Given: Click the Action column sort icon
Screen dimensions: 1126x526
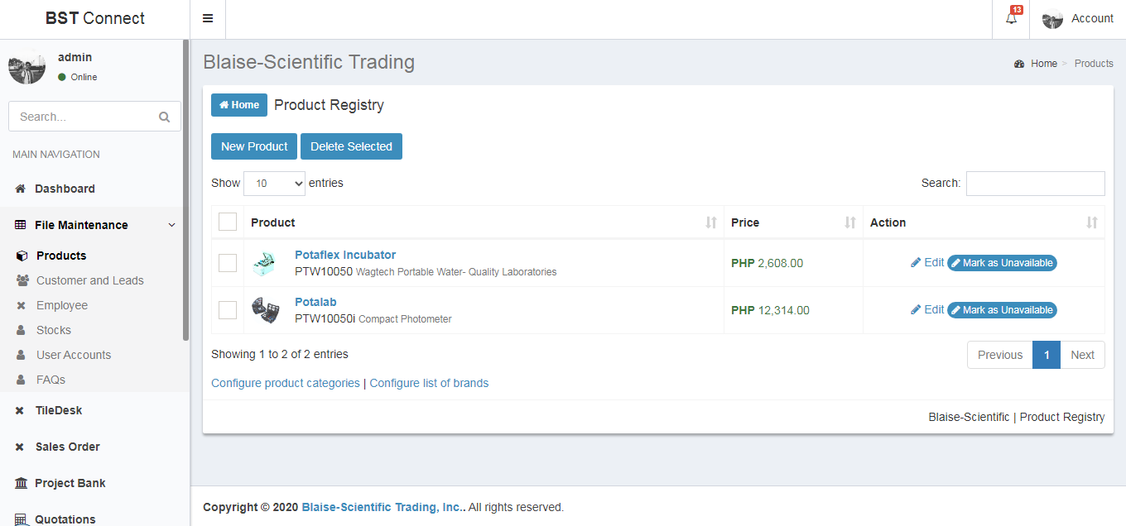Looking at the screenshot, I should point(1092,222).
